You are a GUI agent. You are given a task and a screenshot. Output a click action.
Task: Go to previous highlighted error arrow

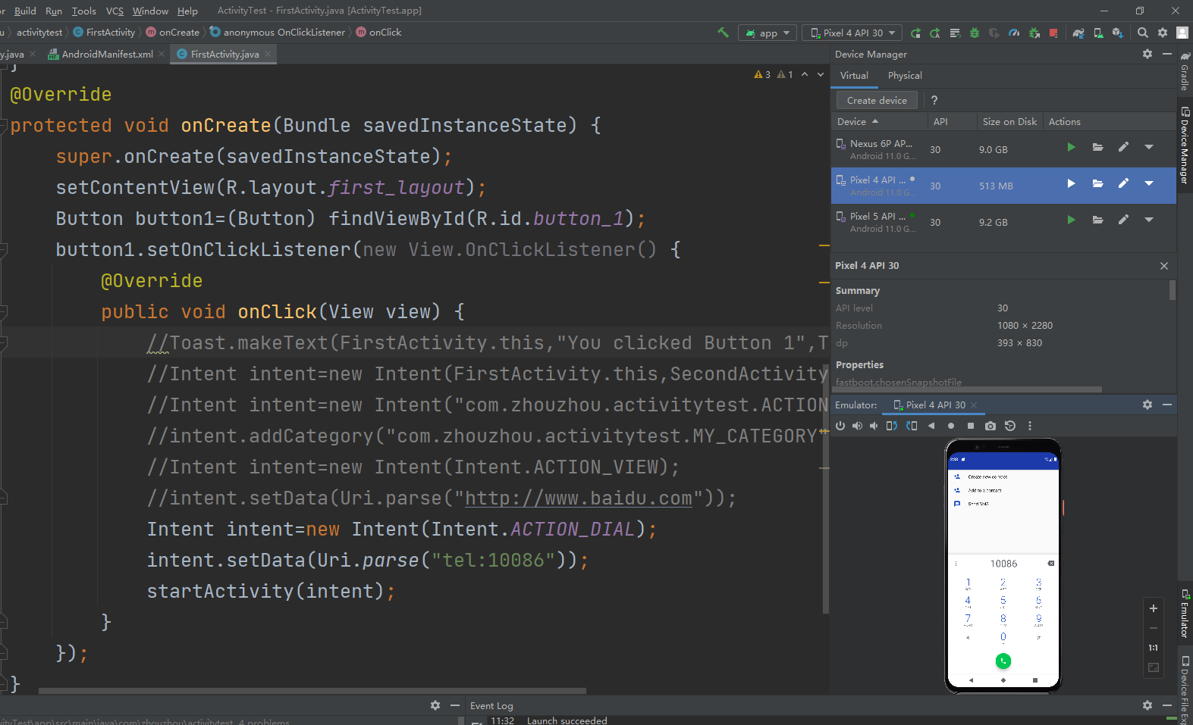tap(805, 74)
